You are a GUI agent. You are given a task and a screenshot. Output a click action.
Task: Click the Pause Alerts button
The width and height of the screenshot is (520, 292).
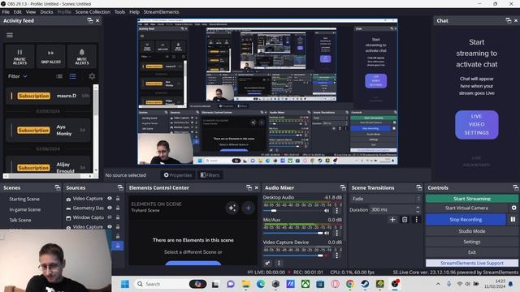(19, 56)
